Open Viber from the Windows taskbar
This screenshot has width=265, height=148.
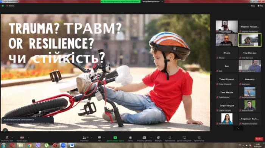[38, 145]
